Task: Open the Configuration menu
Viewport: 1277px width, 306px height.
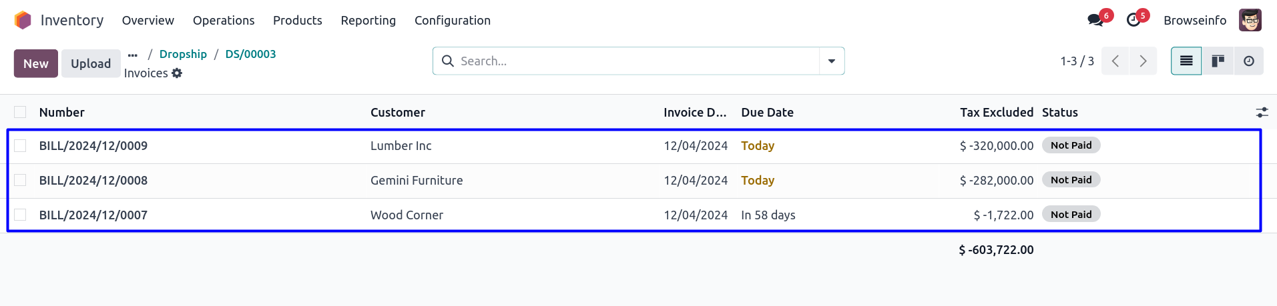Action: click(x=452, y=21)
